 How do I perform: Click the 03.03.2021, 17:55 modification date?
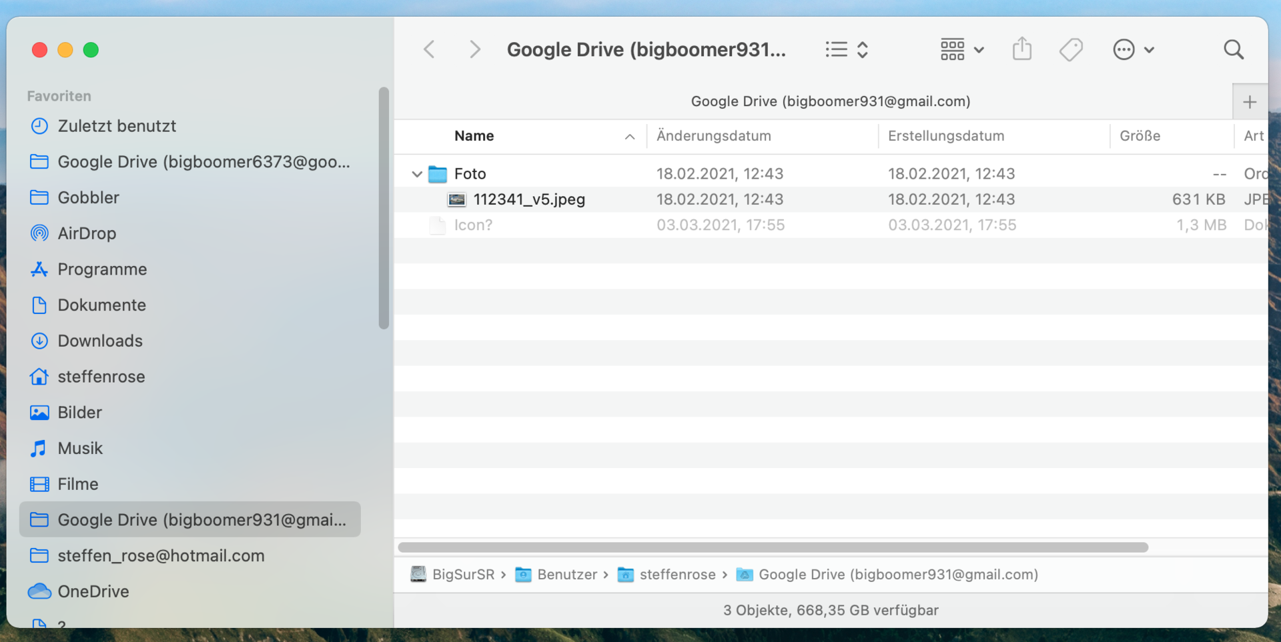click(721, 225)
